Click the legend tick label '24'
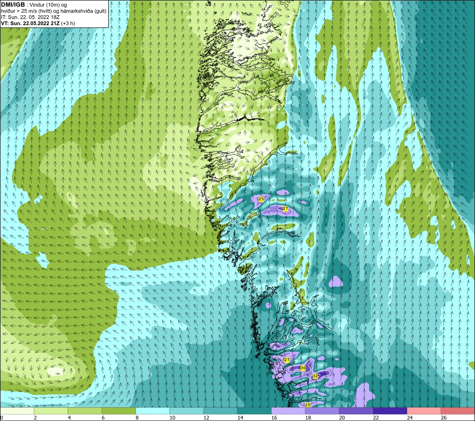The image size is (475, 421). (x=410, y=418)
